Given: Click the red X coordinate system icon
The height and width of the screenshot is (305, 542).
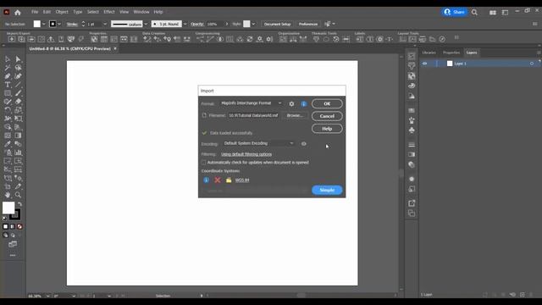Looking at the screenshot, I should (x=218, y=180).
